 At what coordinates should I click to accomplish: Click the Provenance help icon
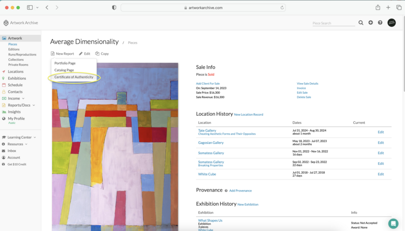pyautogui.click(x=226, y=191)
